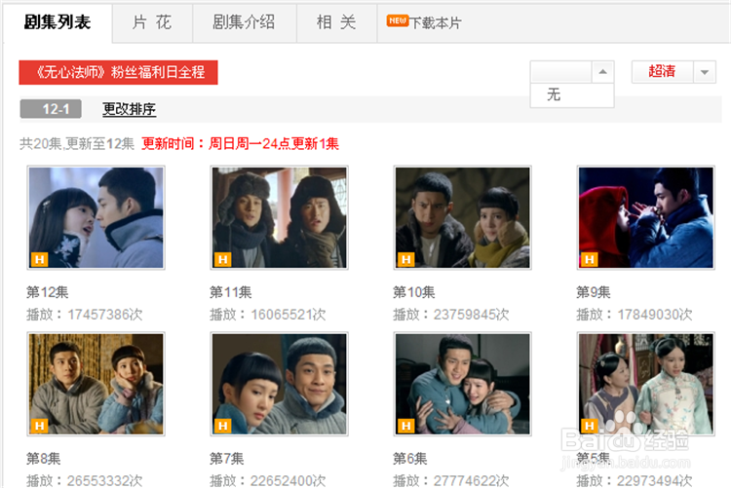The image size is (731, 488).
Task: Open the episode 6 thumbnail
Action: [462, 384]
